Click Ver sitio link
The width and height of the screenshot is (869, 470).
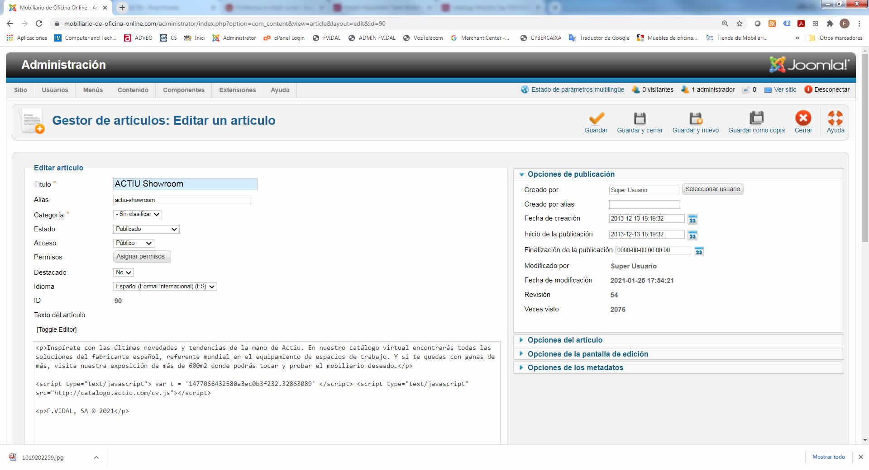click(785, 89)
